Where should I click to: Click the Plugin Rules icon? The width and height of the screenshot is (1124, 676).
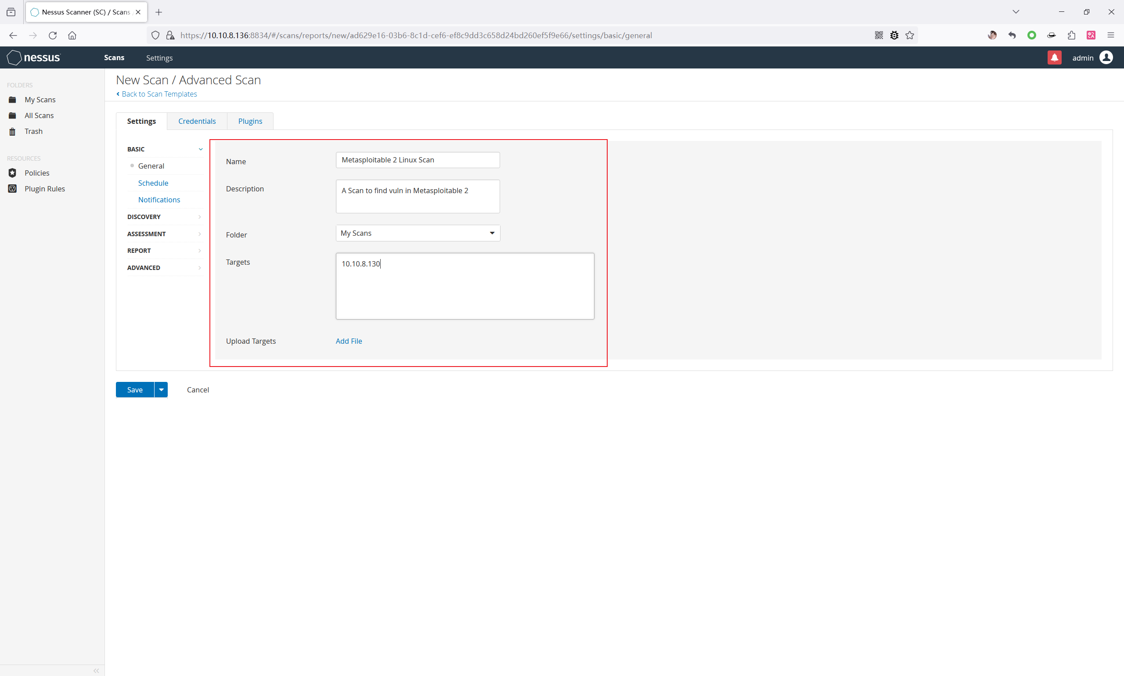[12, 189]
